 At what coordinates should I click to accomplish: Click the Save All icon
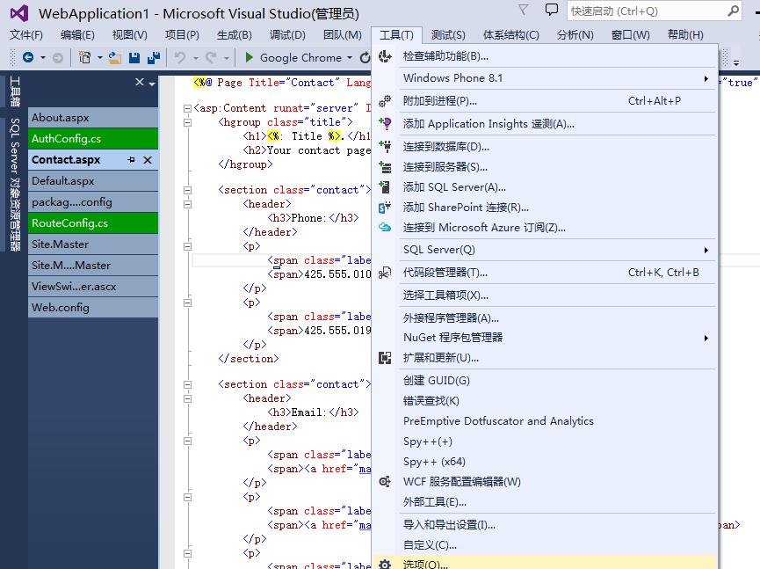154,58
